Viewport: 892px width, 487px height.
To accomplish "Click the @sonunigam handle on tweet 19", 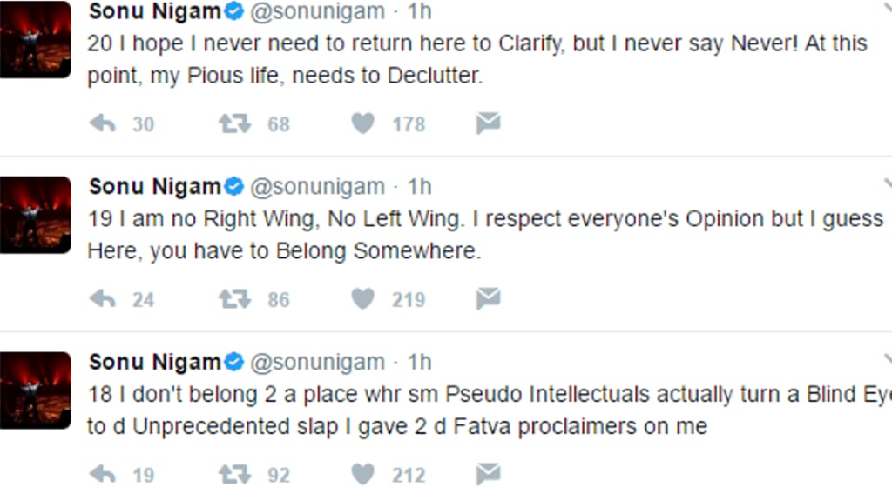I will 317,187.
